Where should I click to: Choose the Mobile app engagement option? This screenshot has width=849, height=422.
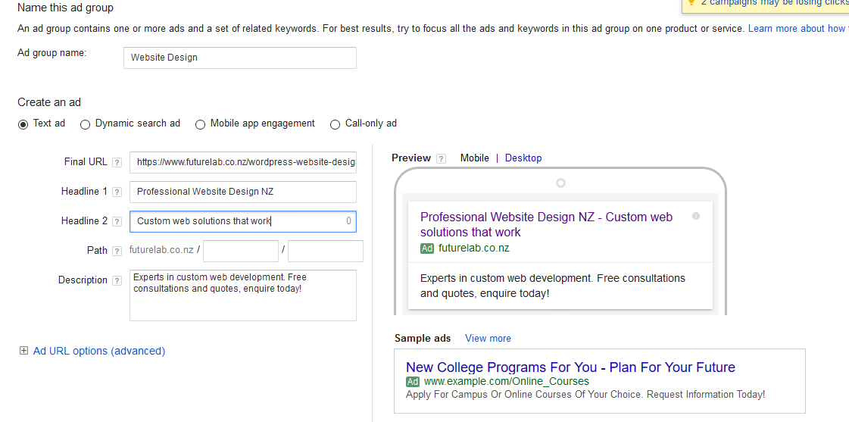point(201,124)
